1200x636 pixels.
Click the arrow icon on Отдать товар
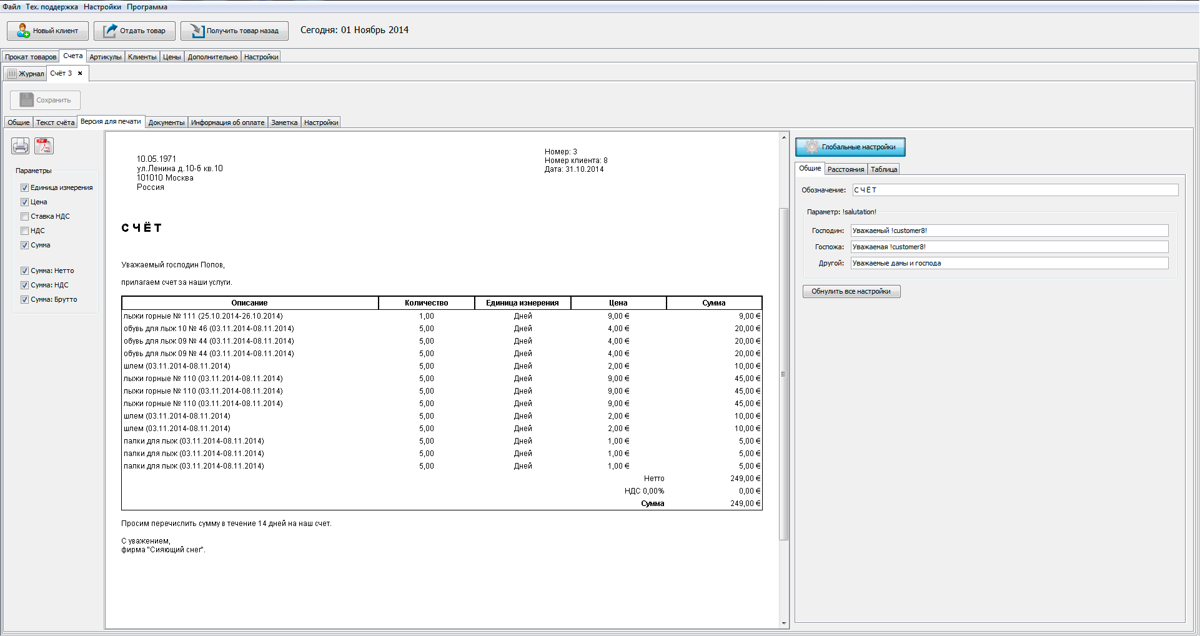pyautogui.click(x=110, y=31)
